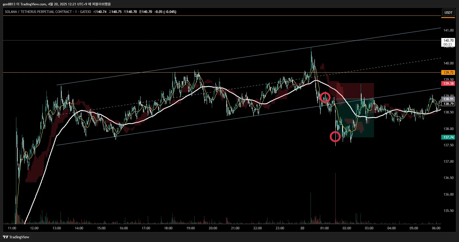
Task: Click the 21:00 time axis label
Action: click(x=235, y=228)
